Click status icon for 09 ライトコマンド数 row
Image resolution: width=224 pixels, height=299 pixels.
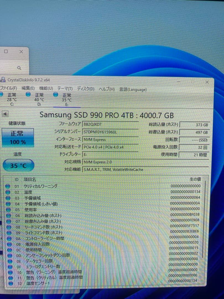coord(9,233)
